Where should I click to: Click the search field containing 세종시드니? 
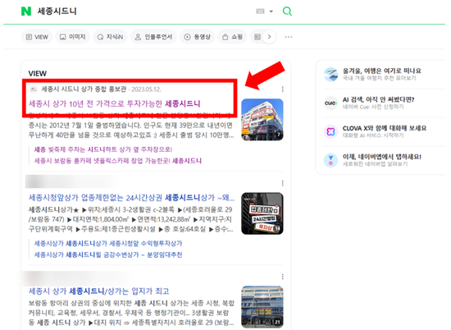(143, 11)
